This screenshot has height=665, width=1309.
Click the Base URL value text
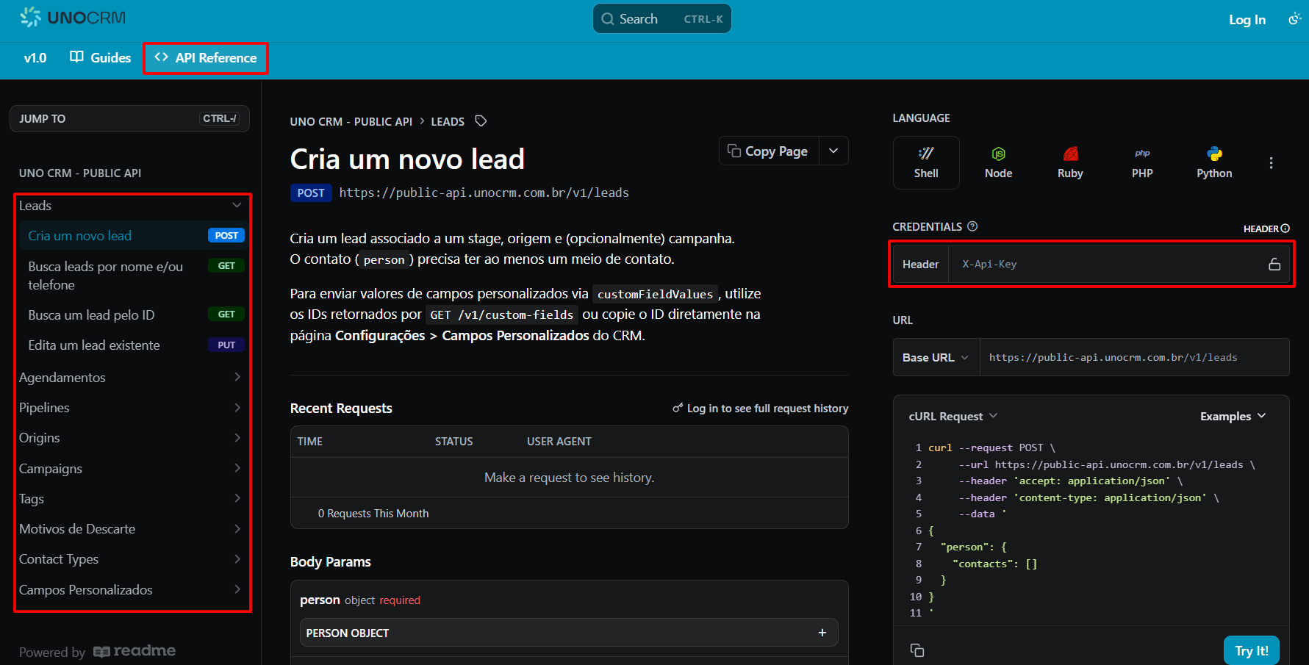coord(1113,358)
